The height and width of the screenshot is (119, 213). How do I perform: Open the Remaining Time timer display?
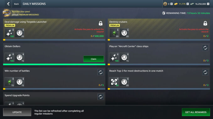[x=186, y=13]
